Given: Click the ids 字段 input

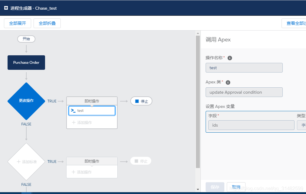Looking at the screenshot, I should click(251, 125).
